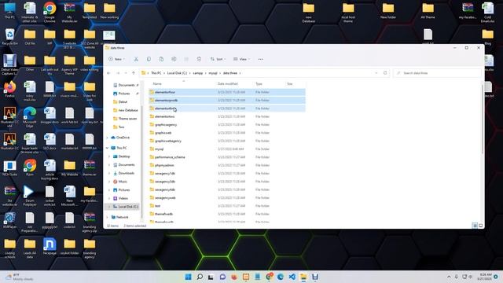
Task: Collapse This PC tree node
Action: 107,148
